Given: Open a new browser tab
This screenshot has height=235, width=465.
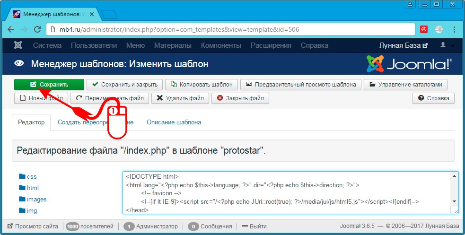Looking at the screenshot, I should click(109, 15).
